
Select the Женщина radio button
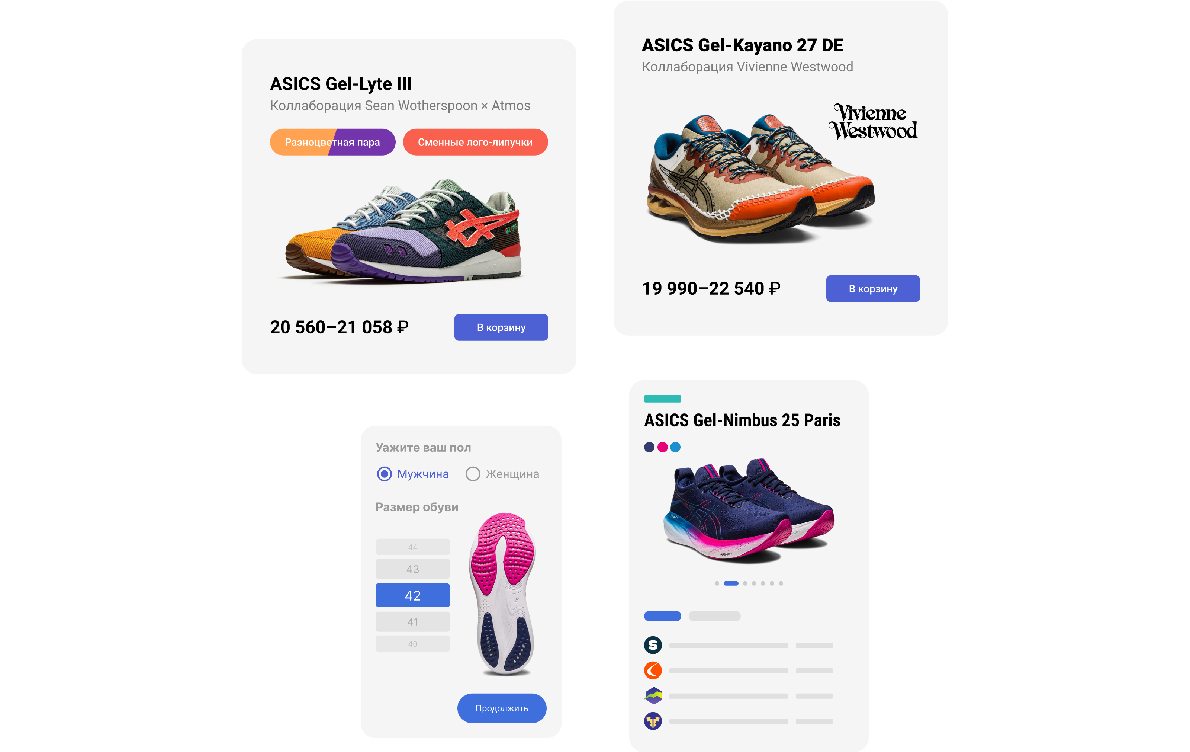472,474
